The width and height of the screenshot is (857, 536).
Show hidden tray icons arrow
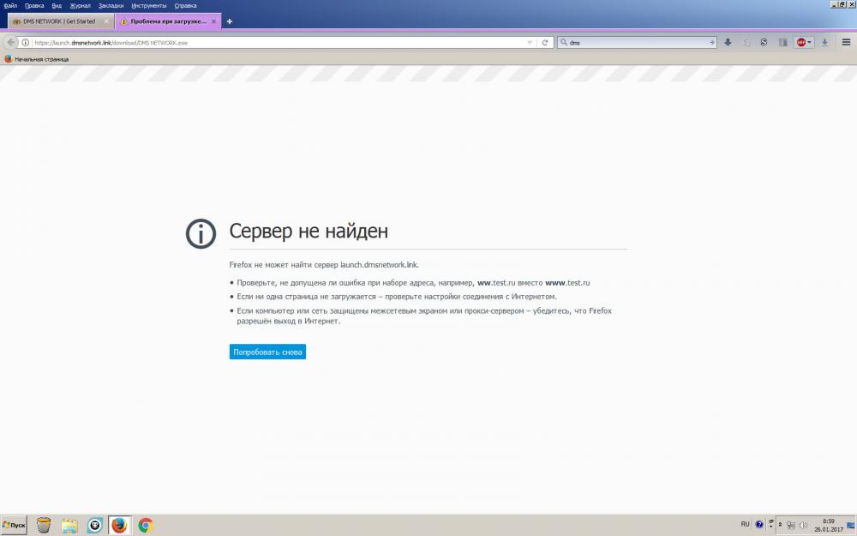tap(780, 525)
